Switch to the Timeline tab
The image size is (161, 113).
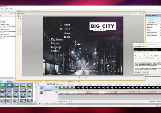click(41, 104)
